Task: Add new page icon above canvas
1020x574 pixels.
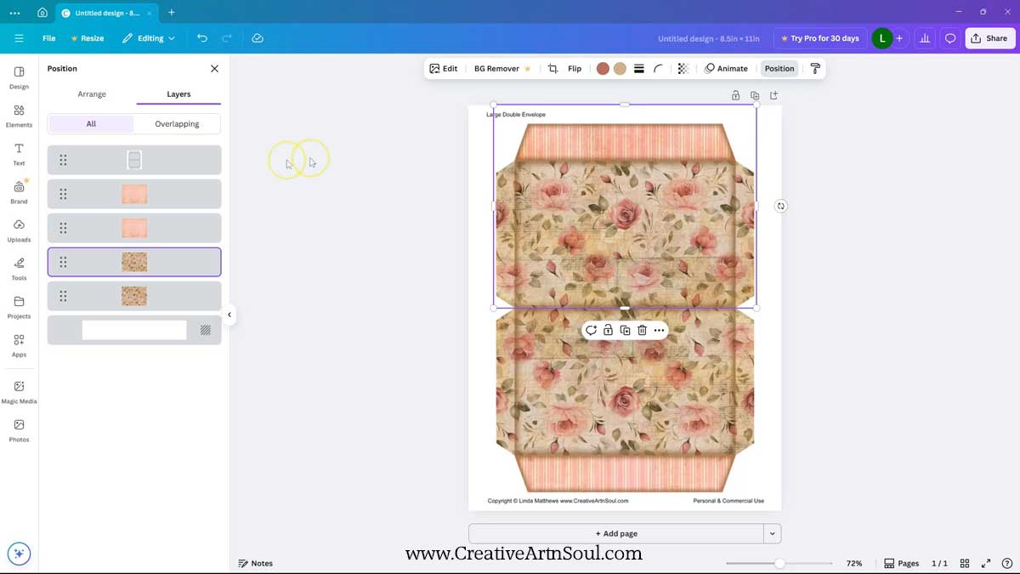Action: (773, 95)
